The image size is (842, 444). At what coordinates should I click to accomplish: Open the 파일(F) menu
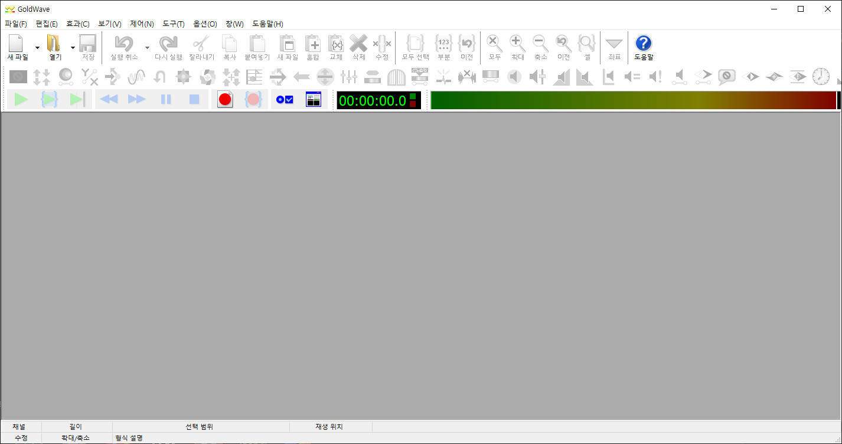(16, 24)
